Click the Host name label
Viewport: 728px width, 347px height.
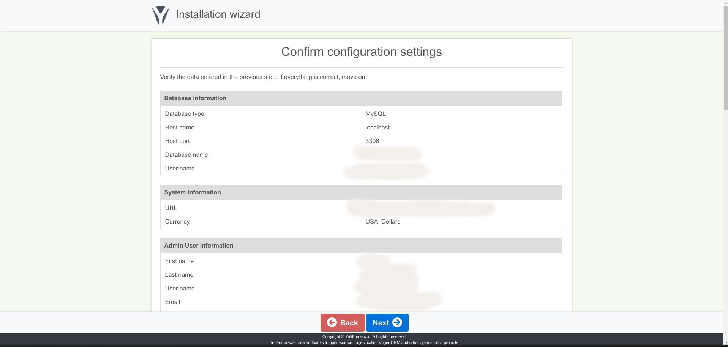tap(180, 128)
